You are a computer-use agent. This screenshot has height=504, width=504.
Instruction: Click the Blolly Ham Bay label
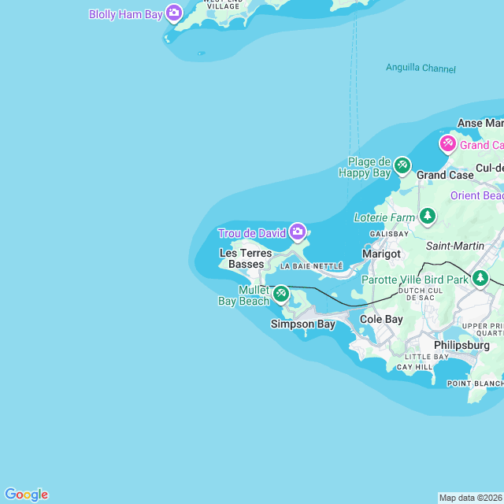click(126, 14)
